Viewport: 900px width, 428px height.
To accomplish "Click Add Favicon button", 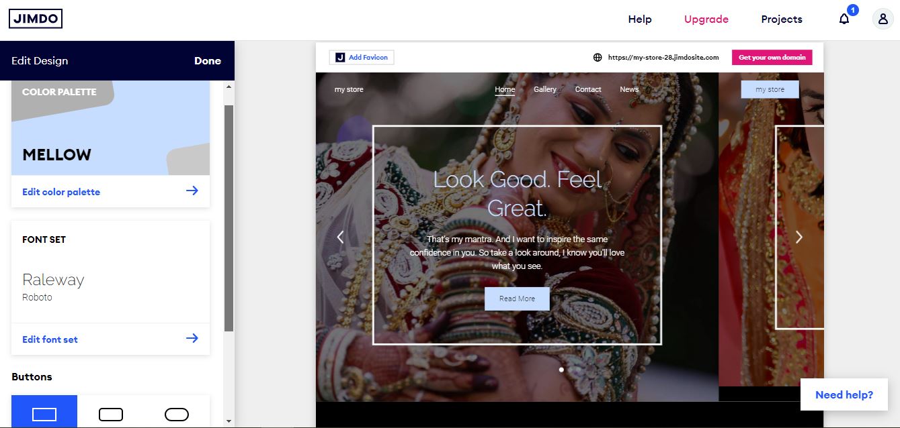I will [x=362, y=58].
